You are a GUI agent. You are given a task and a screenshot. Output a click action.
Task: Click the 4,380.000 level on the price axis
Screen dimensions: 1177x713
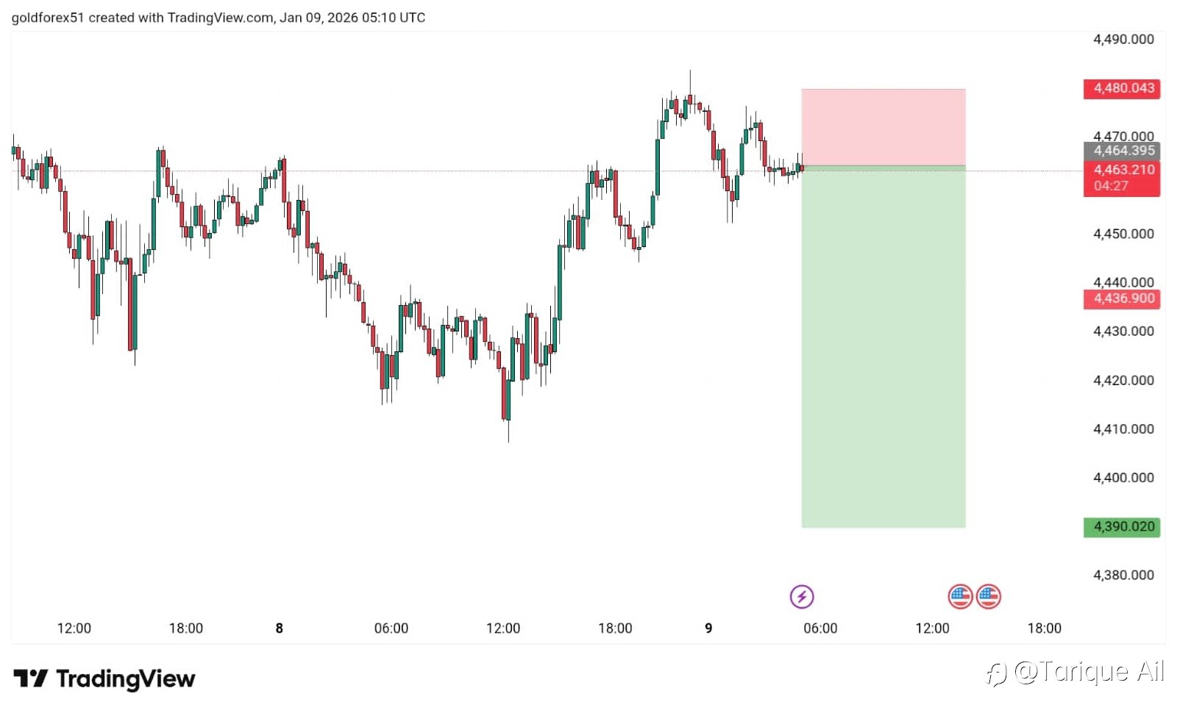[1123, 575]
